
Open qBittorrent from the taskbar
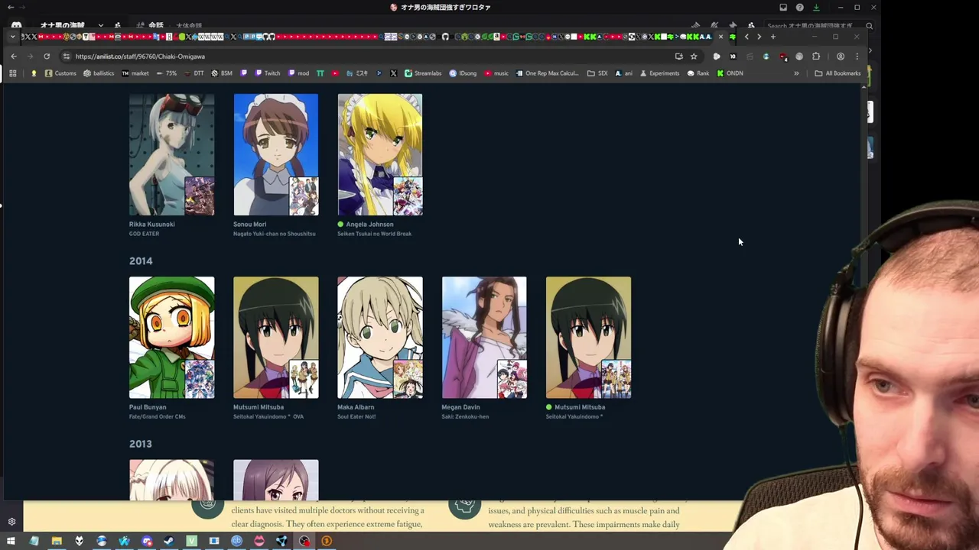[236, 542]
